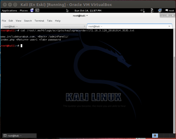Click the /adminPaneli/ text in output
Image resolution: width=176 pixels, height=139 pixels.
tap(58, 37)
